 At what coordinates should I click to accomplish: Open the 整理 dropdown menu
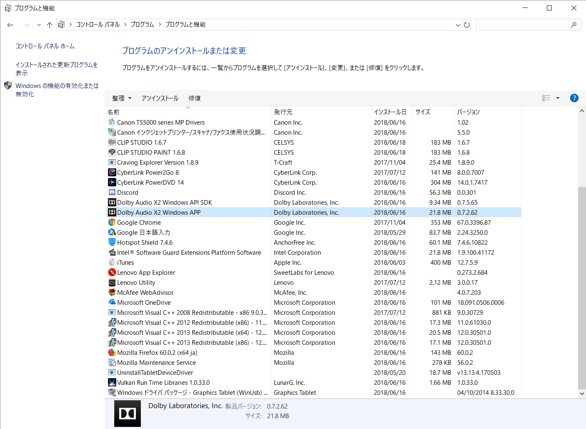121,98
